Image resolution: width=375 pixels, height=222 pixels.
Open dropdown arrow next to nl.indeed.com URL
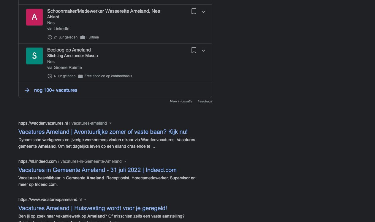(x=125, y=161)
